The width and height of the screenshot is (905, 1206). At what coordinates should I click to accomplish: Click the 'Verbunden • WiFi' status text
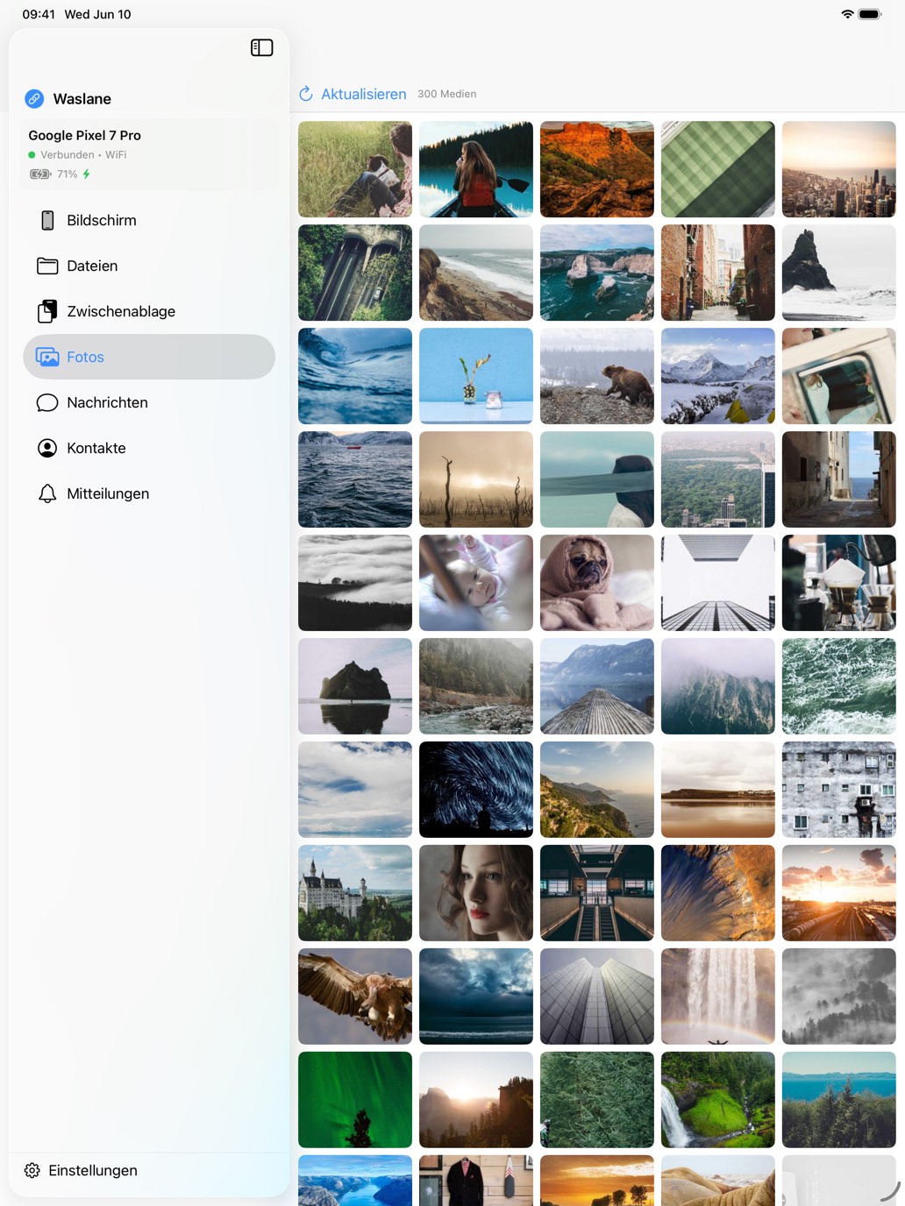point(83,154)
